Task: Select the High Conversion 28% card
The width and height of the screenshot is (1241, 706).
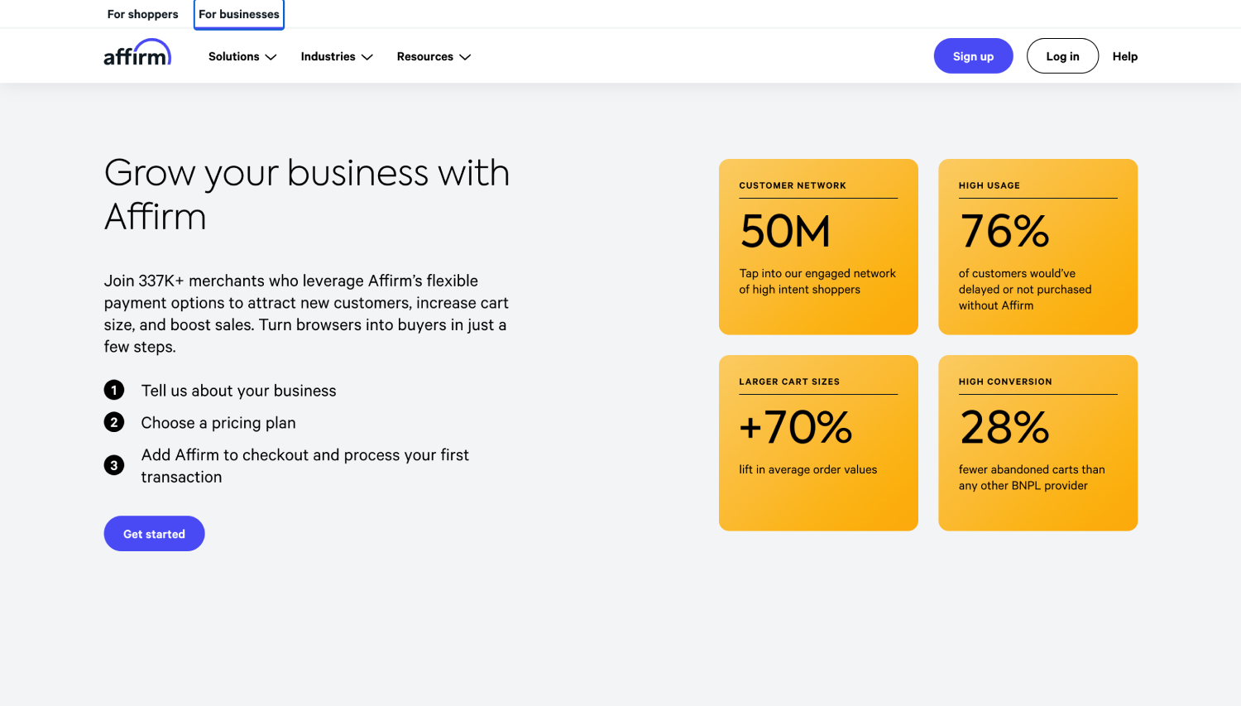Action: coord(1037,443)
